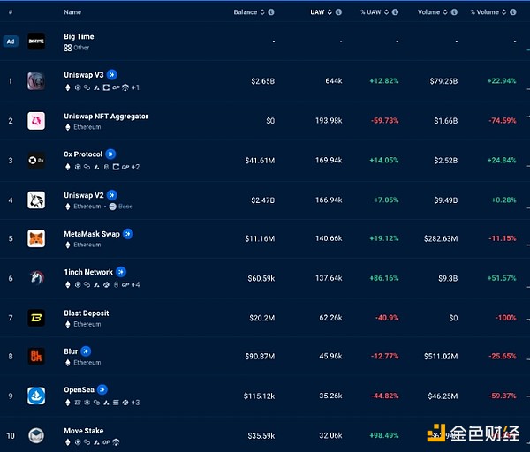
Task: Expand the +4 chains under 1inch Network
Action: click(135, 284)
